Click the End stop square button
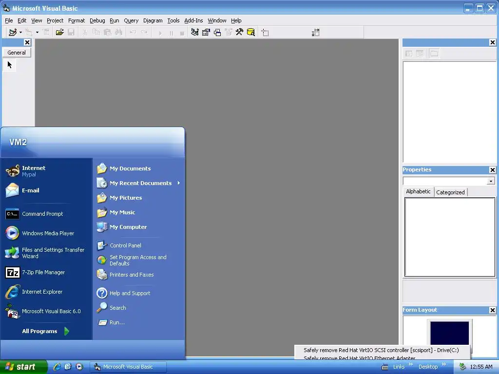This screenshot has width=499, height=374. pos(182,33)
